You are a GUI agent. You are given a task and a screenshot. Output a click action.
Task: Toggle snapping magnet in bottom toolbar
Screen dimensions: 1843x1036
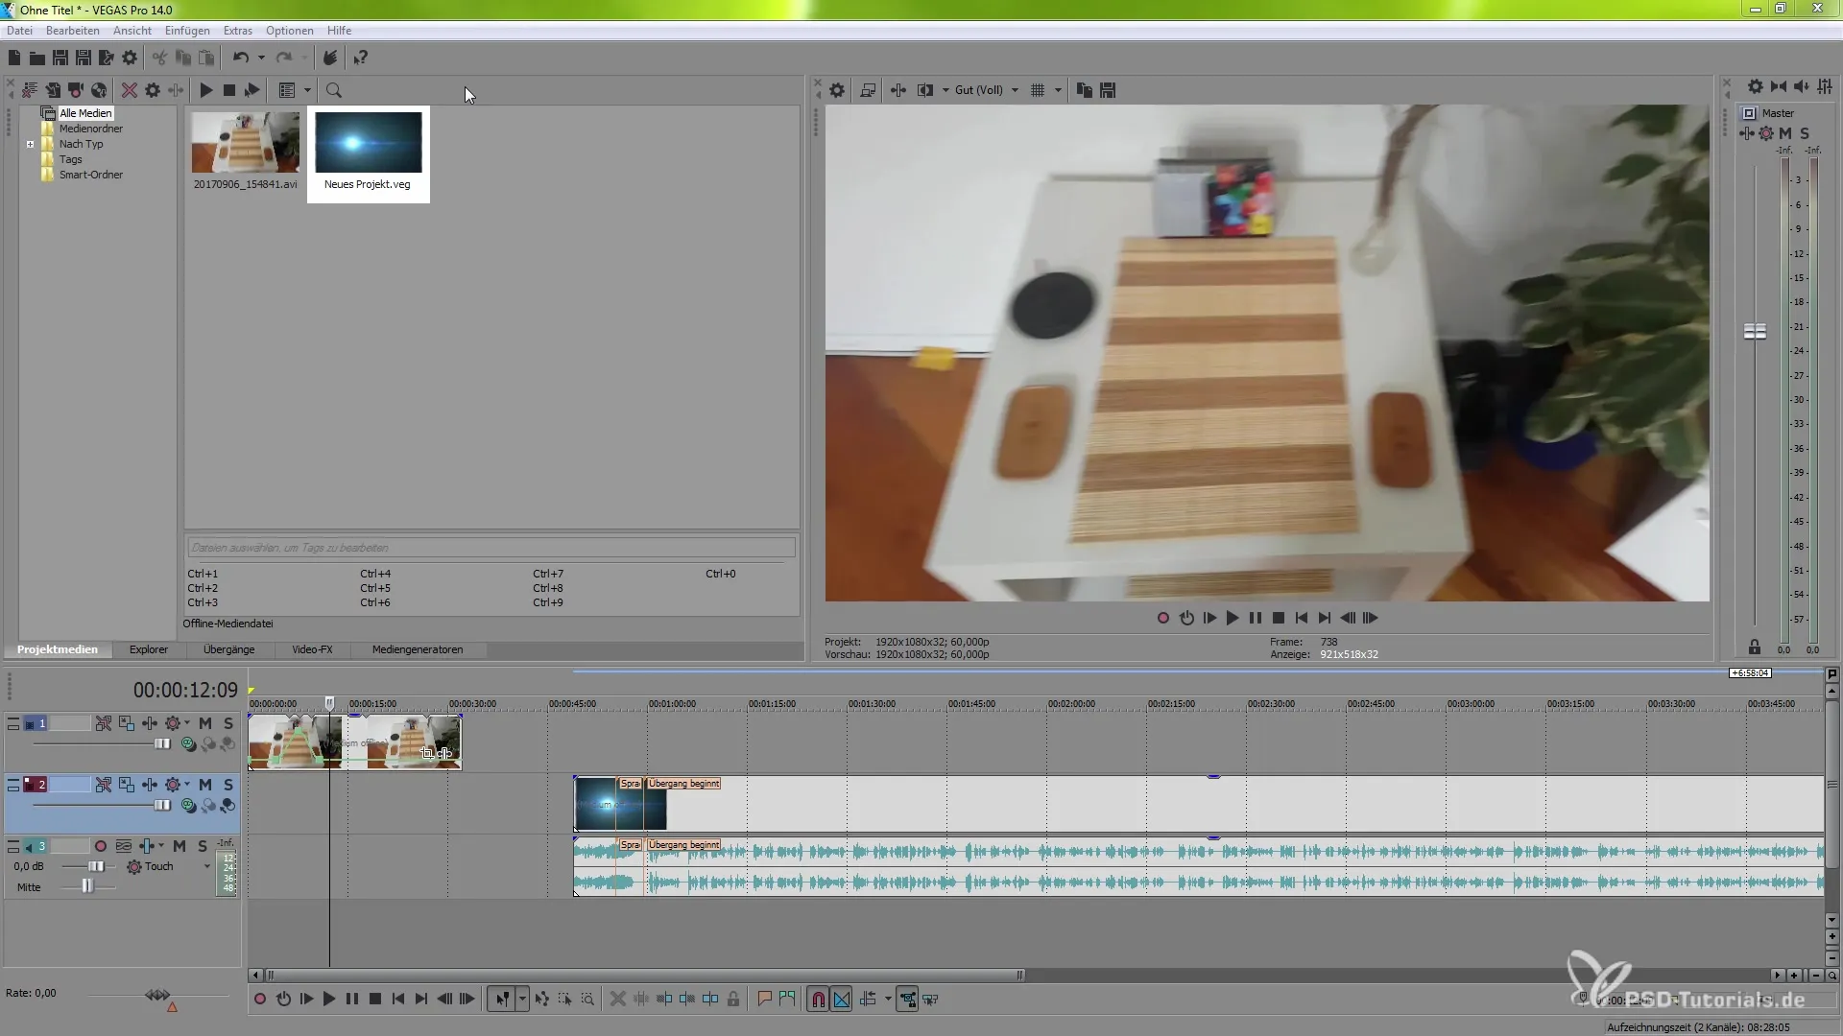tap(819, 1000)
